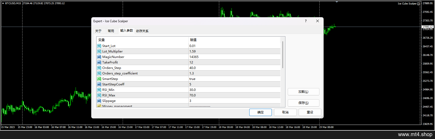The image size is (435, 139).
Task: Select the RSI_Max variable name
Action: pos(109,95)
